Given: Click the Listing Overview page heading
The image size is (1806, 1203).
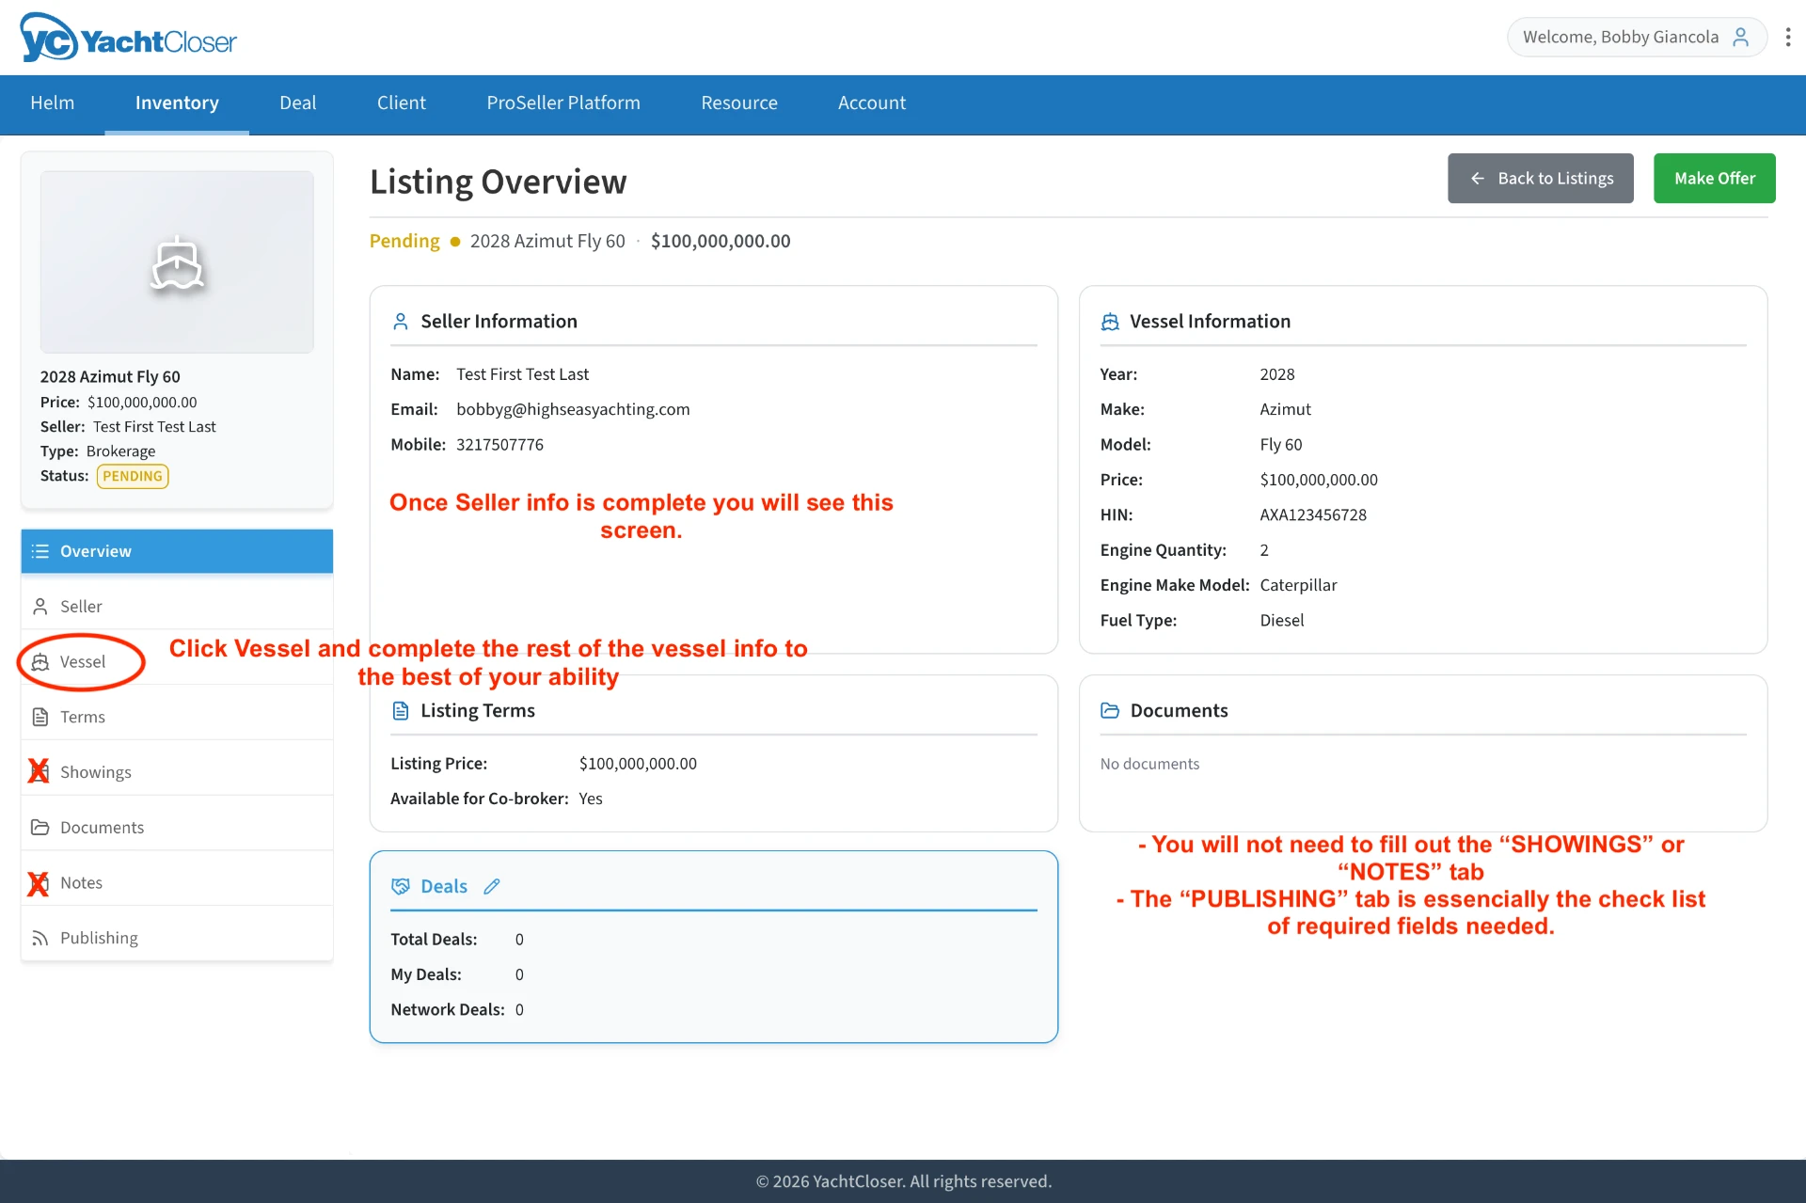Looking at the screenshot, I should point(499,182).
